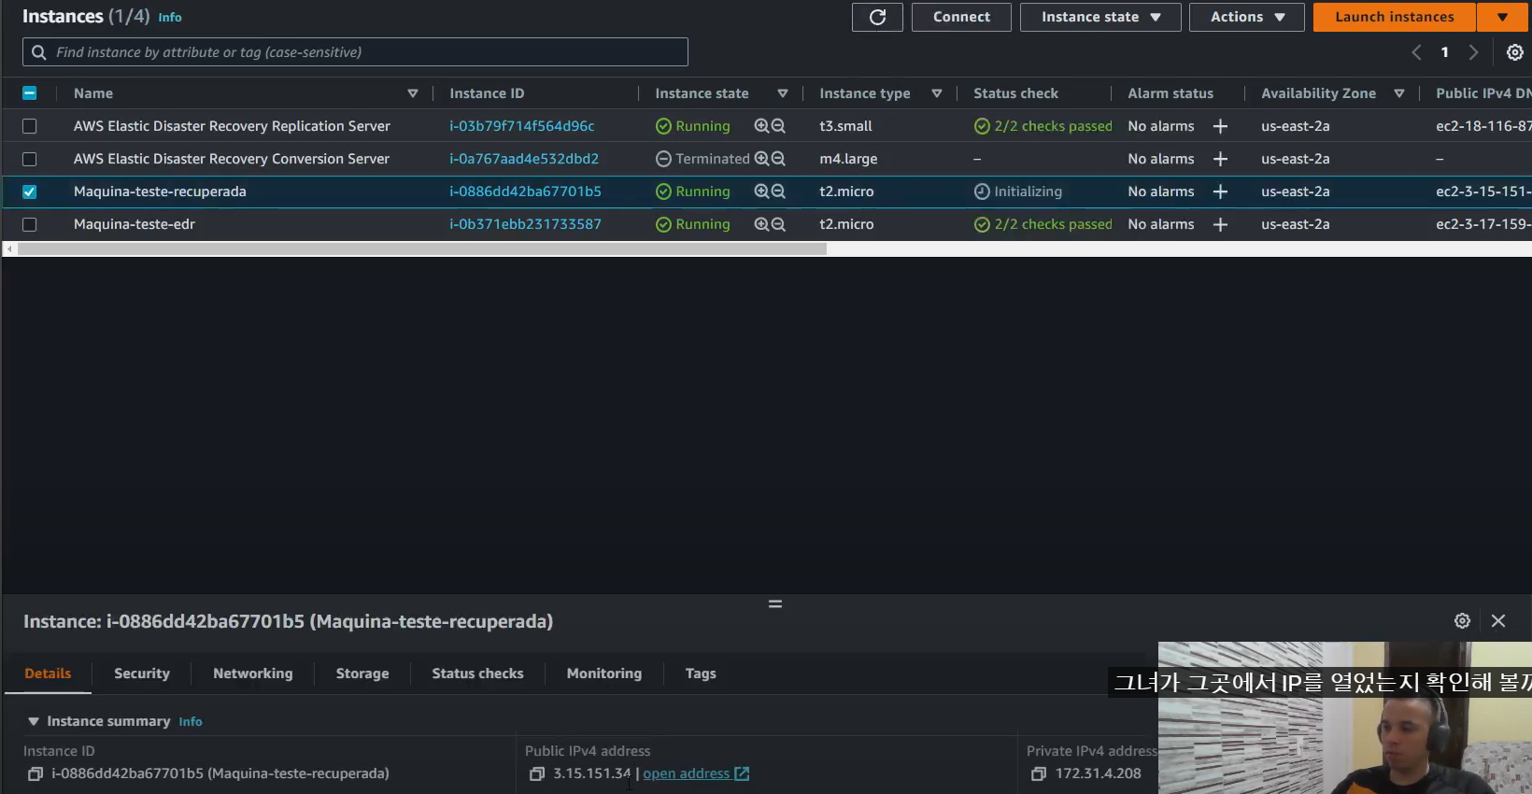The image size is (1532, 794).
Task: Add alarm for Conversion Server instance
Action: (1220, 159)
